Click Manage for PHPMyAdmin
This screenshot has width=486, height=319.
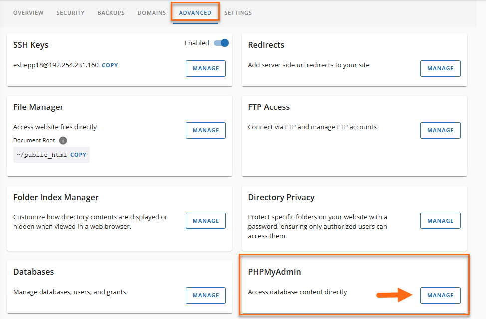click(440, 295)
